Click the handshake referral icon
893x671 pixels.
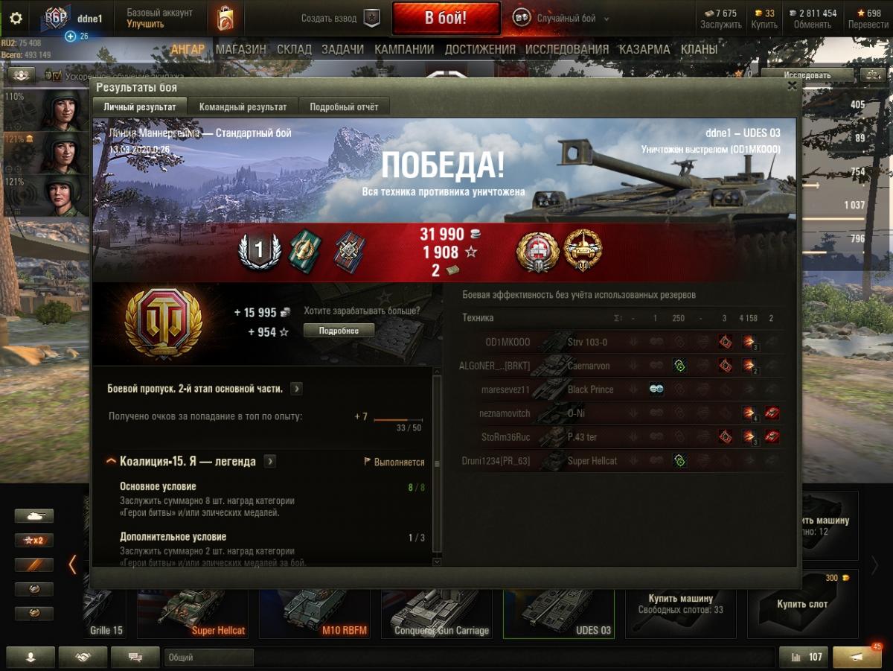pos(83,657)
